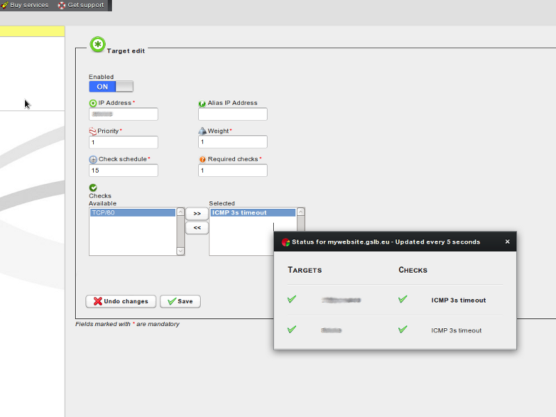This screenshot has height=417, width=556.
Task: Click into the Priority field
Action: (x=124, y=142)
